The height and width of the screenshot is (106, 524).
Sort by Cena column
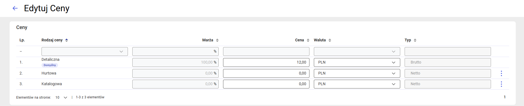[308, 40]
